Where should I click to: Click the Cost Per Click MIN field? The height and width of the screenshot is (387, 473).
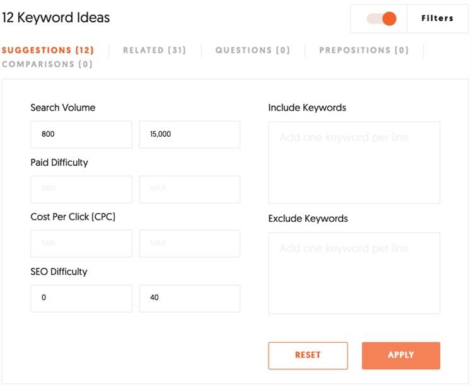[81, 243]
